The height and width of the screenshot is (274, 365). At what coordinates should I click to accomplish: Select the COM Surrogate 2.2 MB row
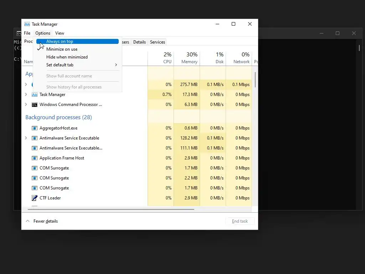[x=137, y=178]
